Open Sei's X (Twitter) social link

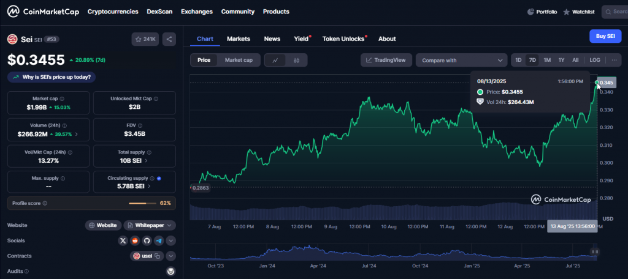pos(123,240)
